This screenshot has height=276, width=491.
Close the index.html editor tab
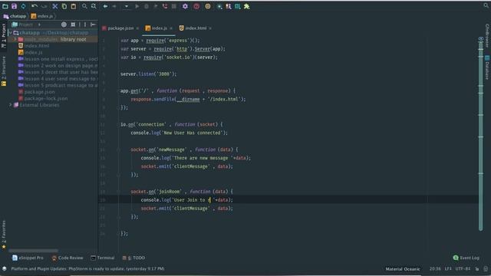click(210, 28)
